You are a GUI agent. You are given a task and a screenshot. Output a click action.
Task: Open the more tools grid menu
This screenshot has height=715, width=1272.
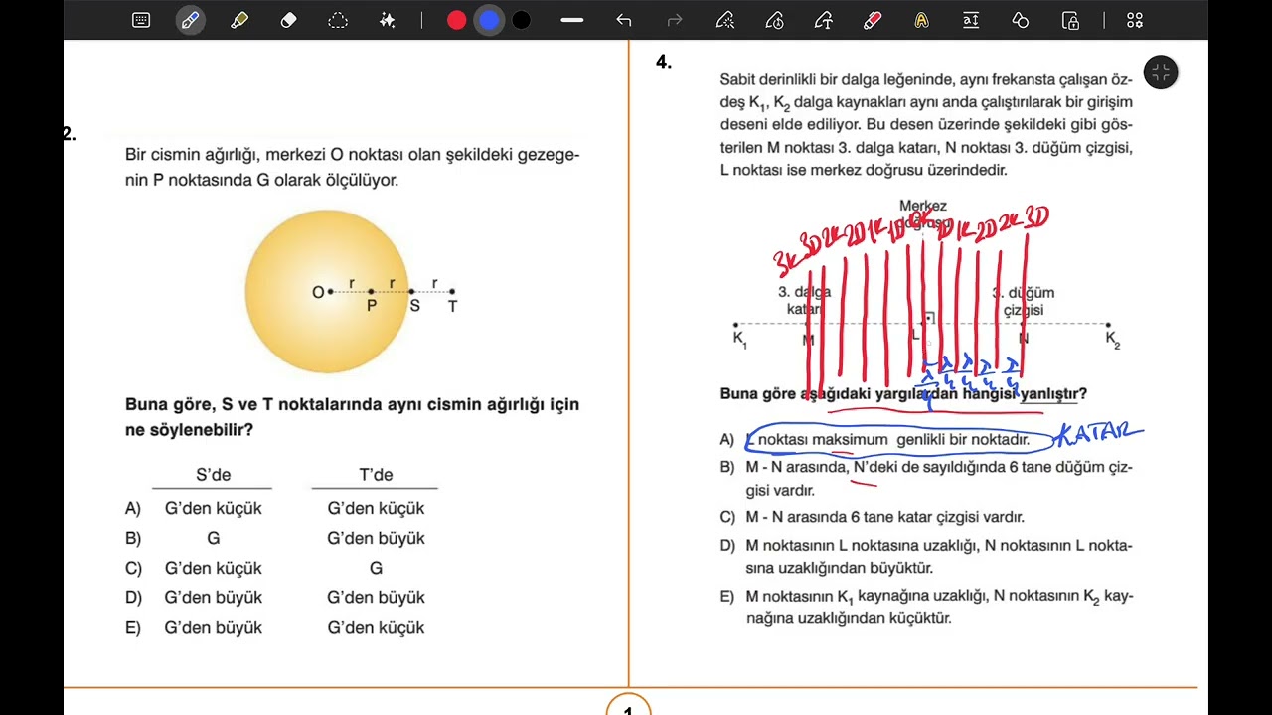(1135, 20)
